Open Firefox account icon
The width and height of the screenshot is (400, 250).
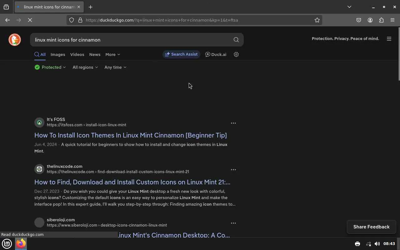(x=370, y=20)
